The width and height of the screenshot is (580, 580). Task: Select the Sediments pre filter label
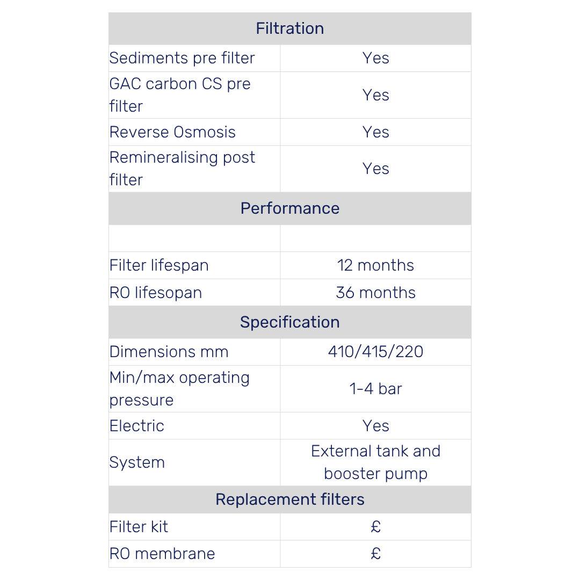click(x=182, y=58)
